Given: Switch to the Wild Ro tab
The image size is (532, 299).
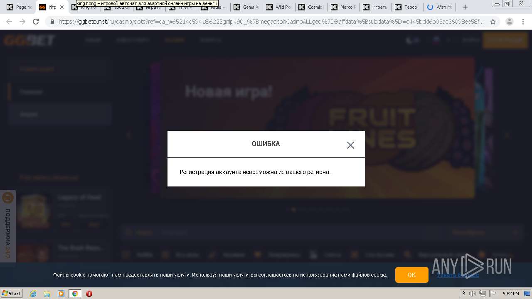Looking at the screenshot, I should click(280, 7).
